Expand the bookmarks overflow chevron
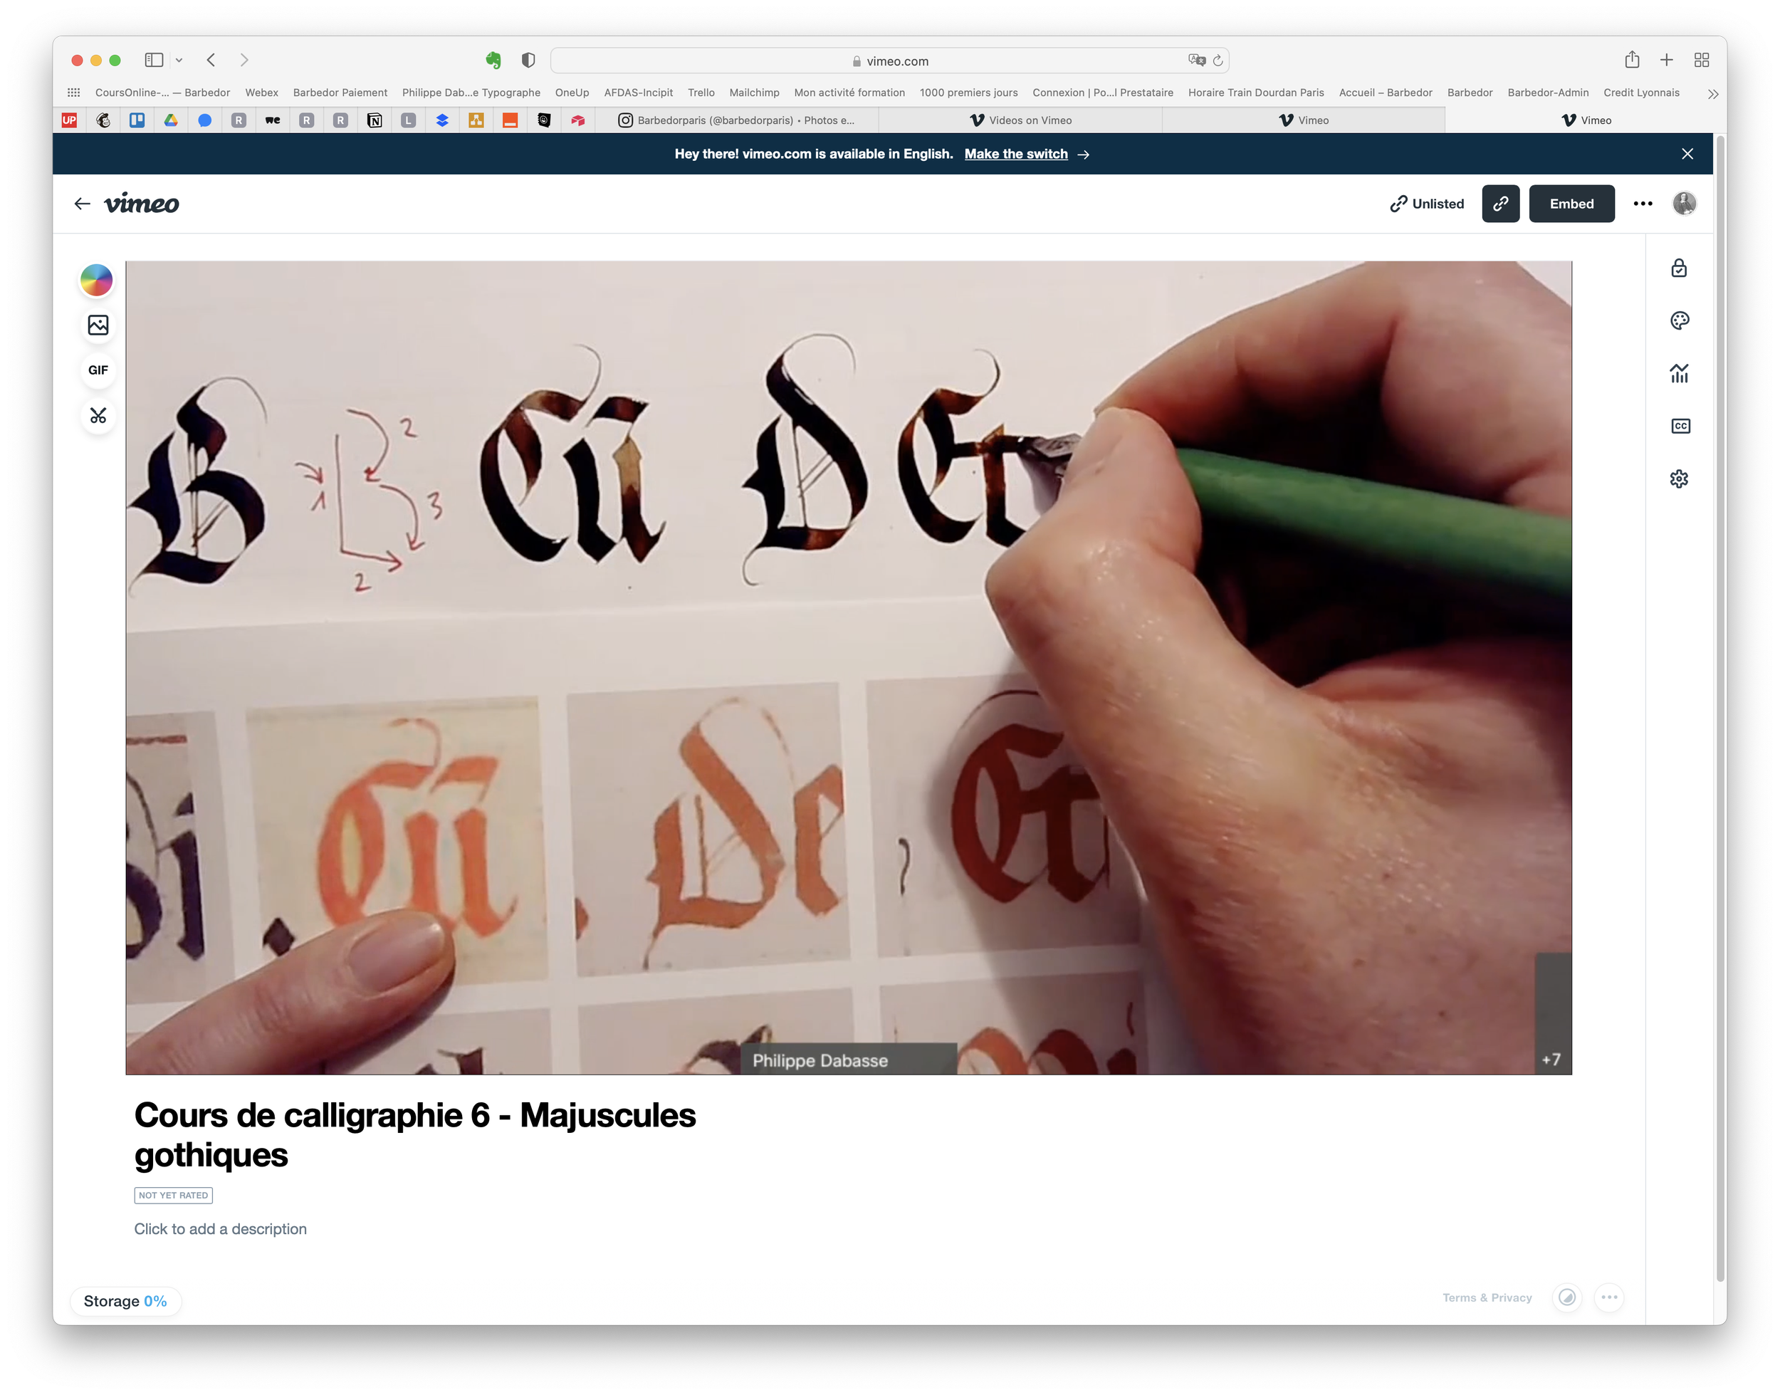 tap(1712, 93)
